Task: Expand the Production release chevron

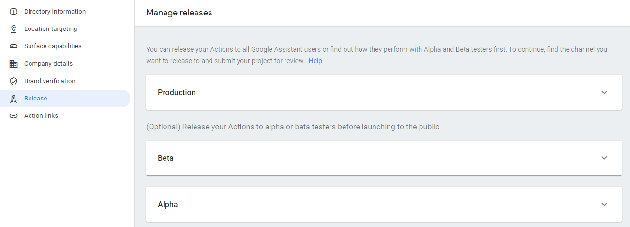Action: pyautogui.click(x=604, y=92)
